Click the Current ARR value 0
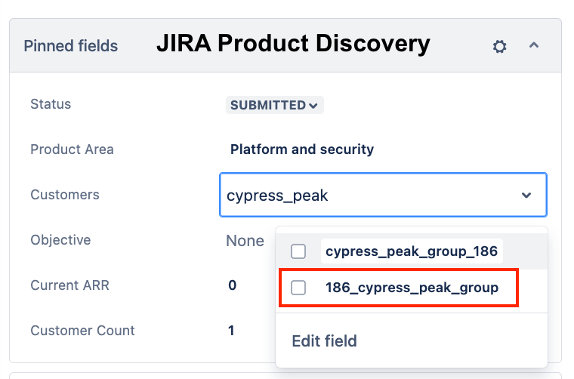This screenshot has width=574, height=379. 233,285
